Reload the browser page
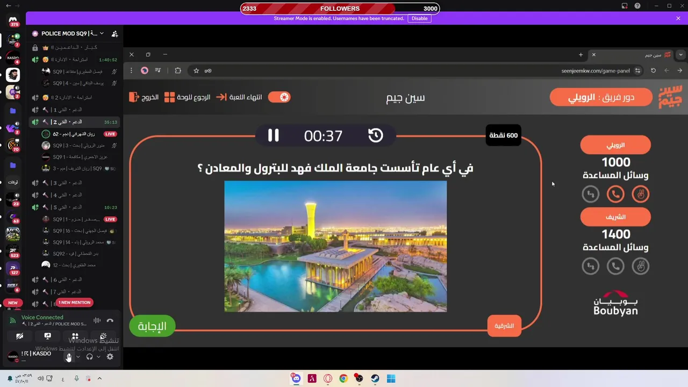The width and height of the screenshot is (688, 387). (653, 70)
